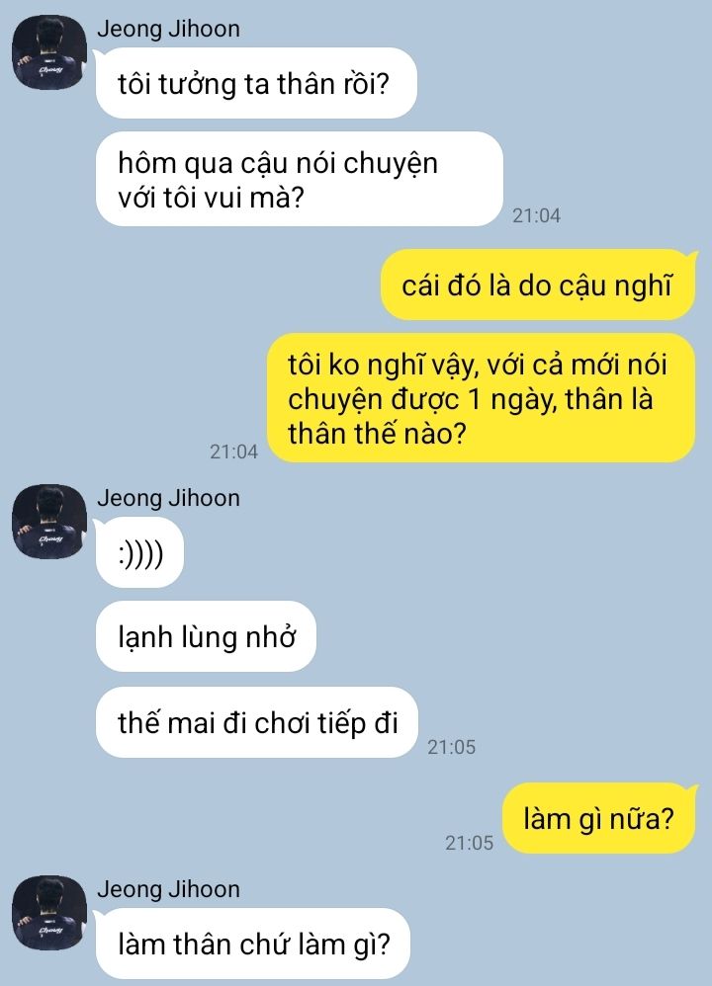712x986 pixels.
Task: Select message "tôi tưởng ta thân rồi?"
Action: (x=256, y=83)
